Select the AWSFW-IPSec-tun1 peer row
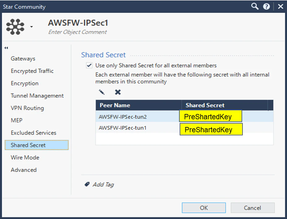This screenshot has height=219, width=287. [123, 127]
